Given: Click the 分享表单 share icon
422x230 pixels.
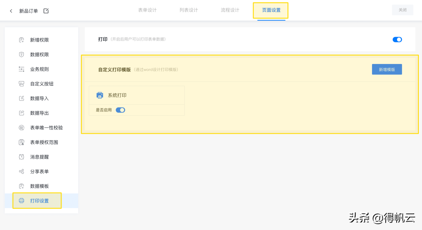Looking at the screenshot, I should point(21,172).
